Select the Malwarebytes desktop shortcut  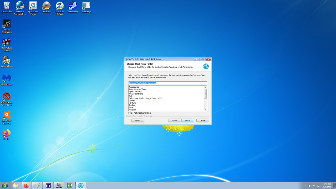7,80
